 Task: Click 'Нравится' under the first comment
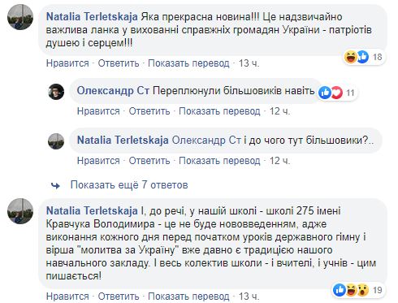(67, 63)
